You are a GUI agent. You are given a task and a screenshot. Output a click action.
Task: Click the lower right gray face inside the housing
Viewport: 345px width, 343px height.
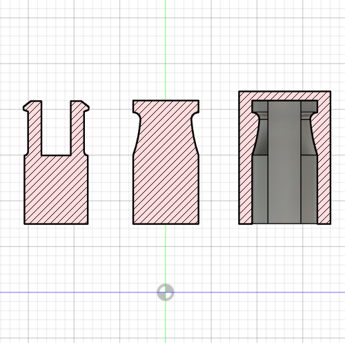tap(309, 189)
